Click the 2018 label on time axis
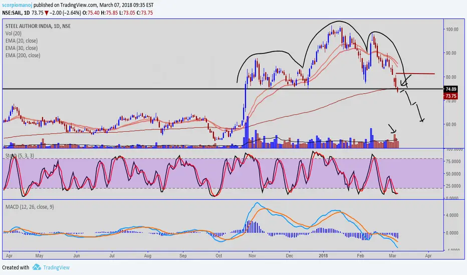Image resolution: width=467 pixels, height=275 pixels. [323, 255]
